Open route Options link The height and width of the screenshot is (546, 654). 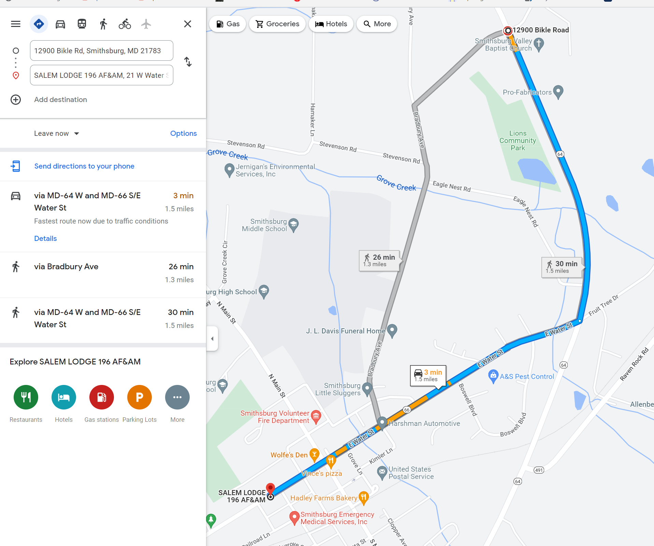184,133
